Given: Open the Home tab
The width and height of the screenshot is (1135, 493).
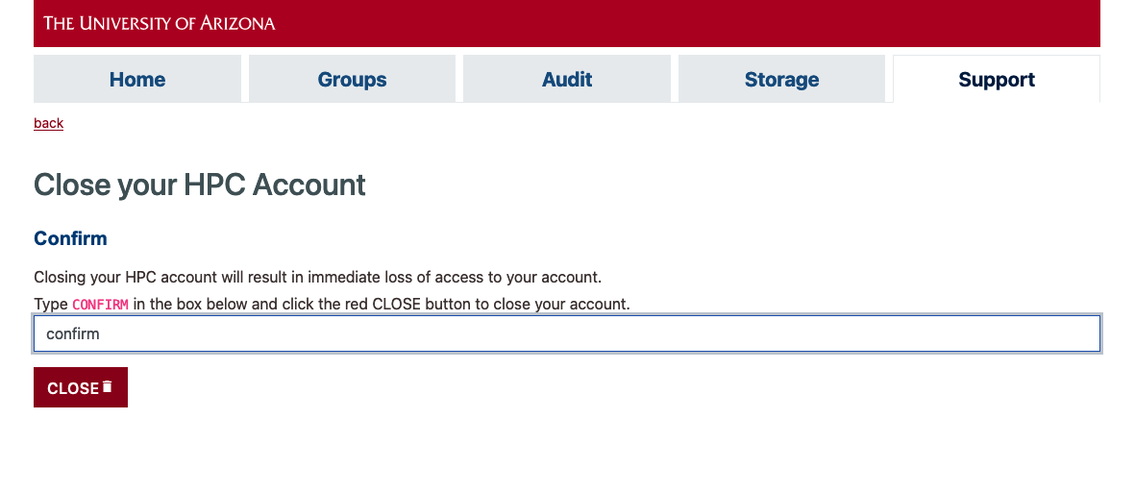Looking at the screenshot, I should (137, 79).
